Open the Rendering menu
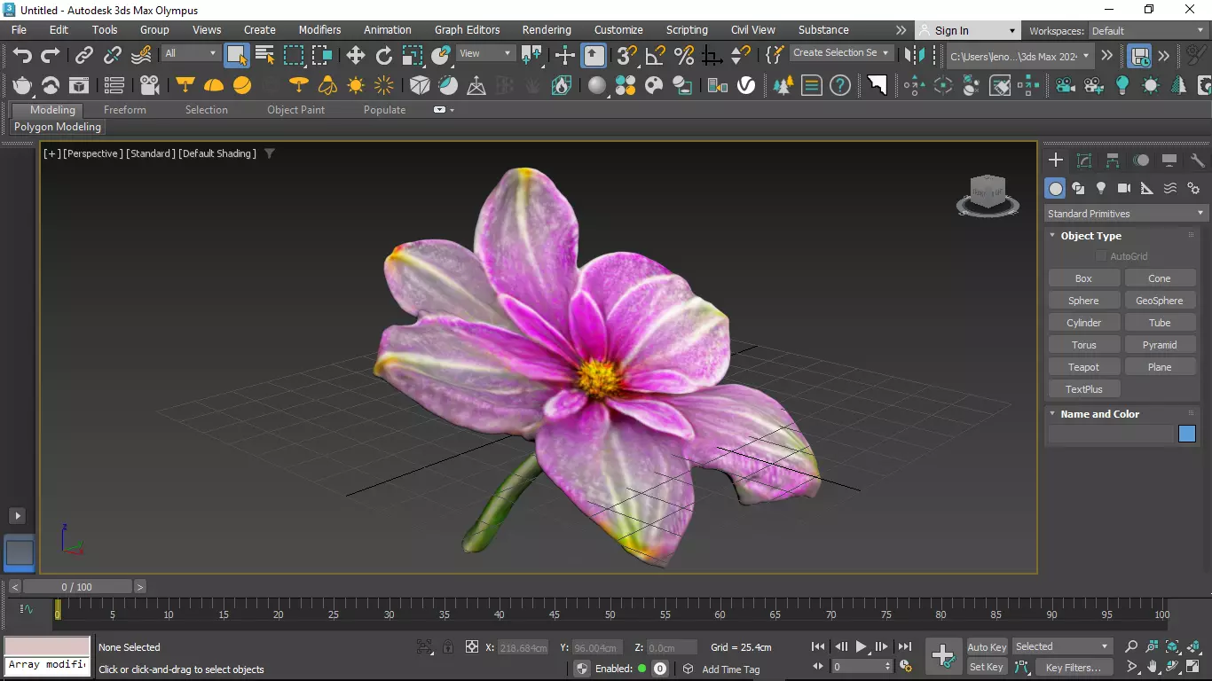Image resolution: width=1212 pixels, height=681 pixels. [547, 30]
